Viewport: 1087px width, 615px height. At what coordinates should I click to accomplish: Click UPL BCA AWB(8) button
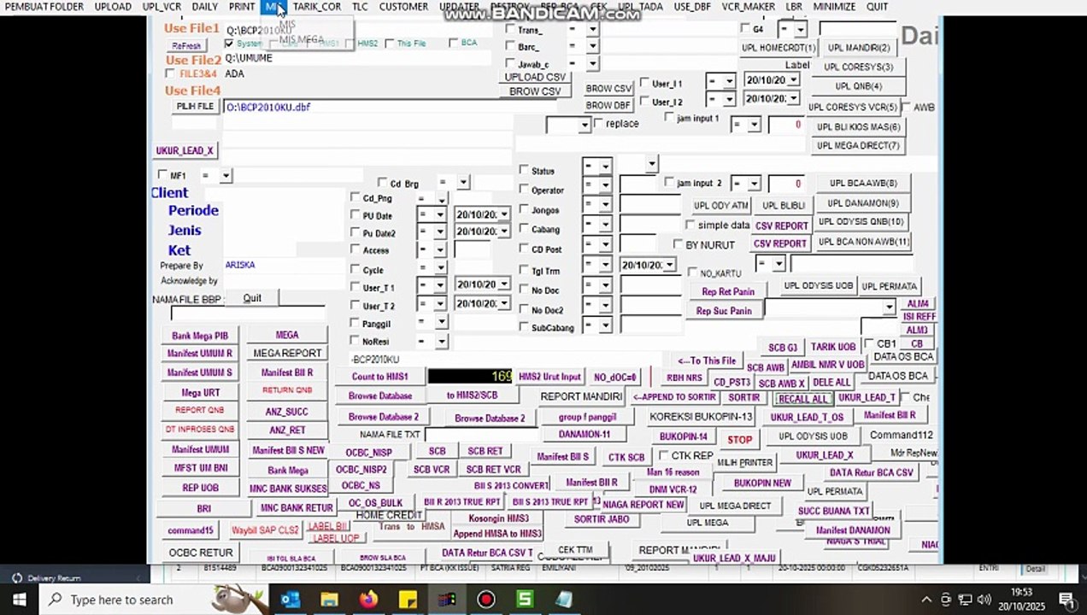point(862,183)
